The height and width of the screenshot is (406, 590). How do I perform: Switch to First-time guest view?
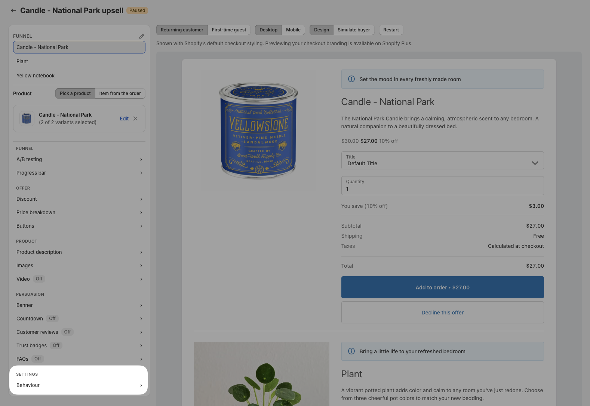point(229,30)
